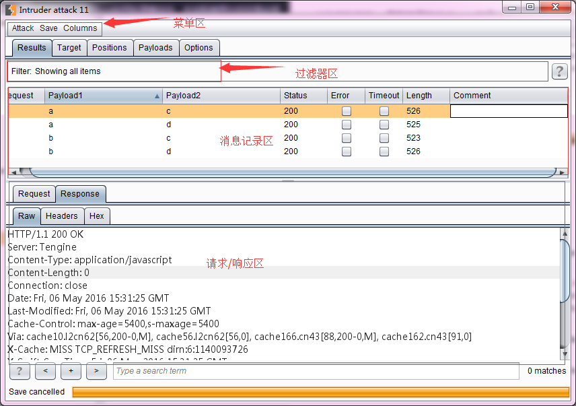This screenshot has width=576, height=406.
Task: Toggle Timeout checkbox for payload a, d row
Action: point(384,125)
